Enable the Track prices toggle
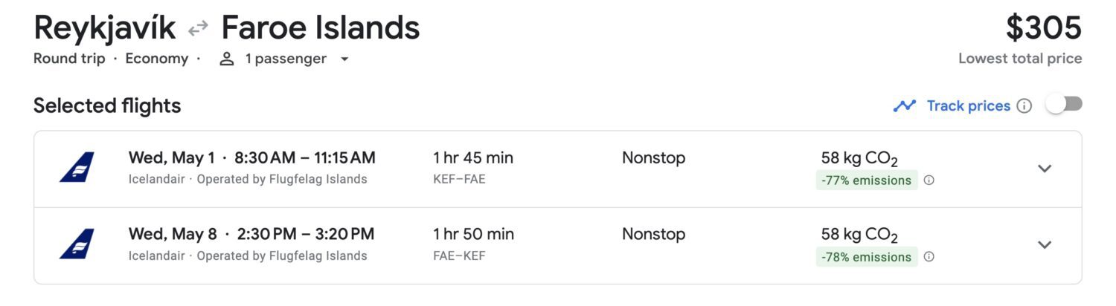Image resolution: width=1116 pixels, height=306 pixels. coord(1064,105)
